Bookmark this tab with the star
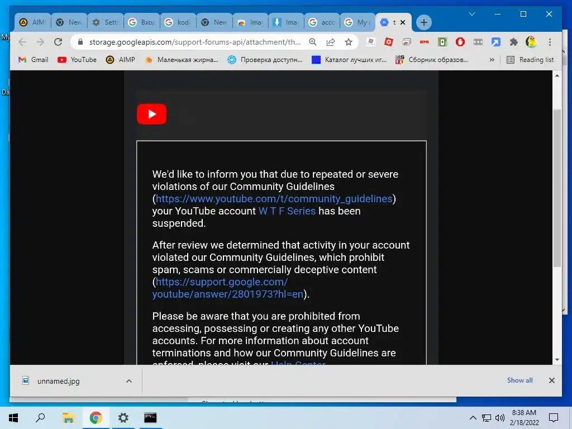The width and height of the screenshot is (572, 429). tap(349, 42)
